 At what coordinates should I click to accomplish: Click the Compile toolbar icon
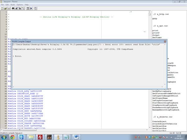(x=28, y=8)
